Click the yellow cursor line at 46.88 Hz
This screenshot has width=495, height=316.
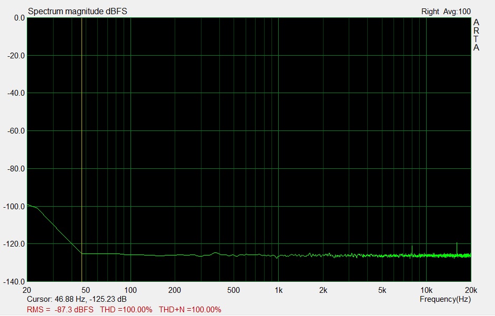82,149
